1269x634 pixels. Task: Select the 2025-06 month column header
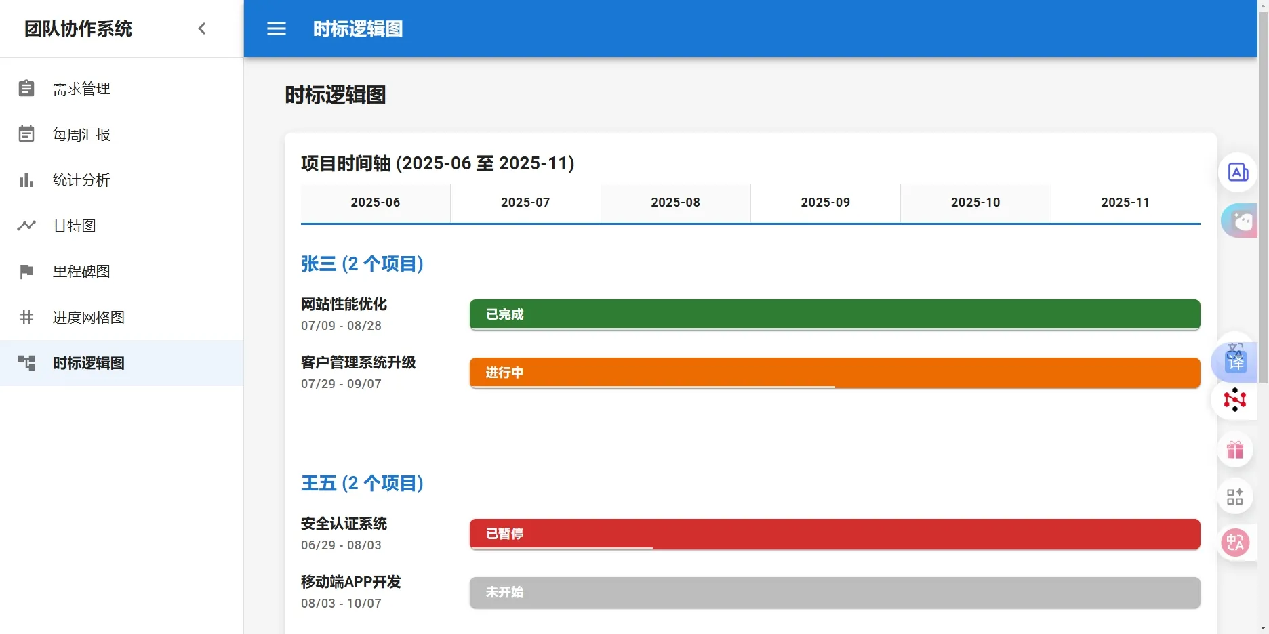[375, 203]
